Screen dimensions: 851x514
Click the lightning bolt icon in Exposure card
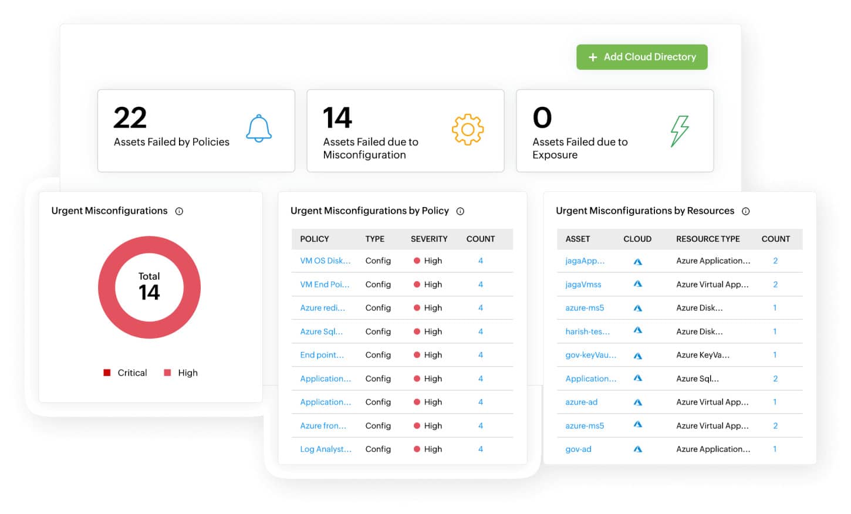pyautogui.click(x=679, y=130)
